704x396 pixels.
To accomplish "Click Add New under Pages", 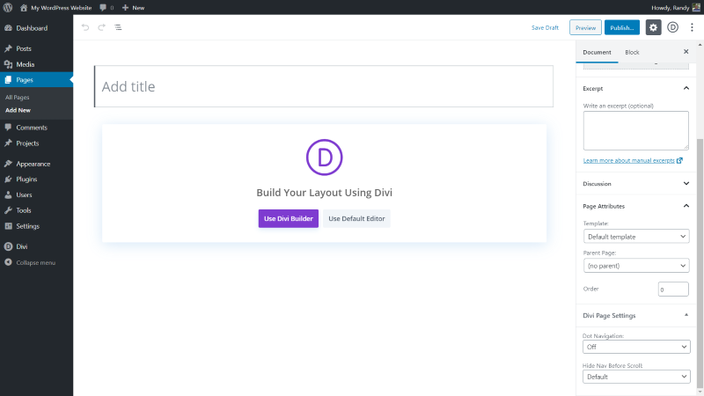I will pos(18,110).
